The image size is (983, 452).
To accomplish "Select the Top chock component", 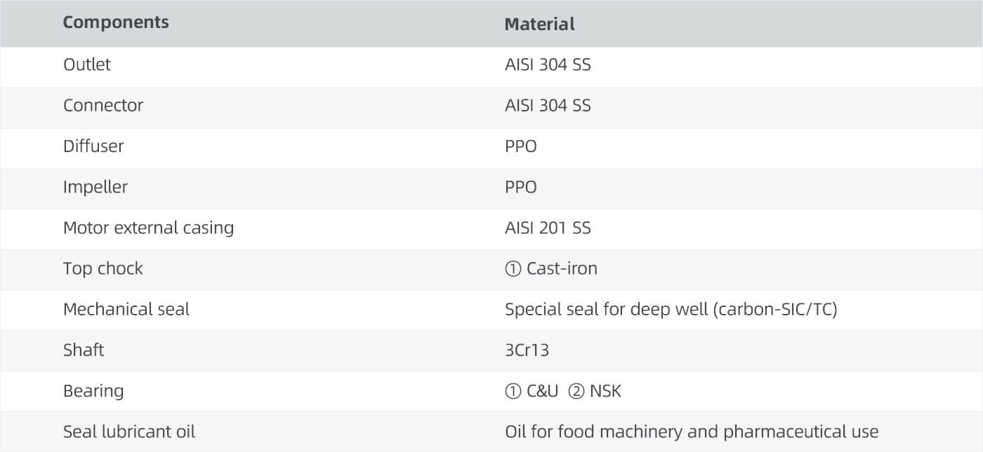I will coord(103,268).
